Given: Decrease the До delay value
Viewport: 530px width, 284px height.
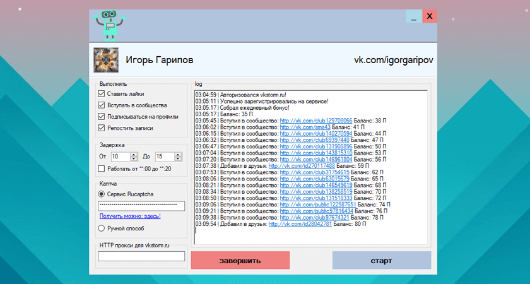Looking at the screenshot, I should (x=178, y=159).
